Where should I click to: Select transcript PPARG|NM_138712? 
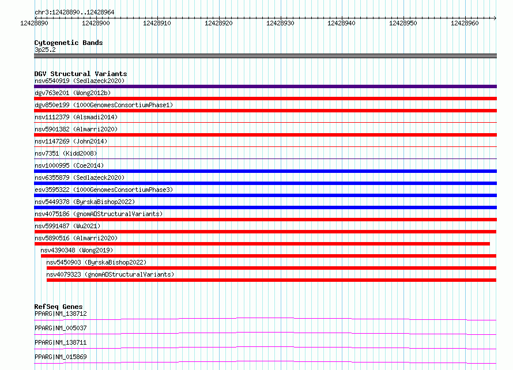61,314
